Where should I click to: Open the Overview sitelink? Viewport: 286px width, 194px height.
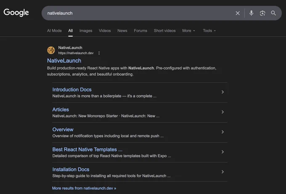[63, 129]
